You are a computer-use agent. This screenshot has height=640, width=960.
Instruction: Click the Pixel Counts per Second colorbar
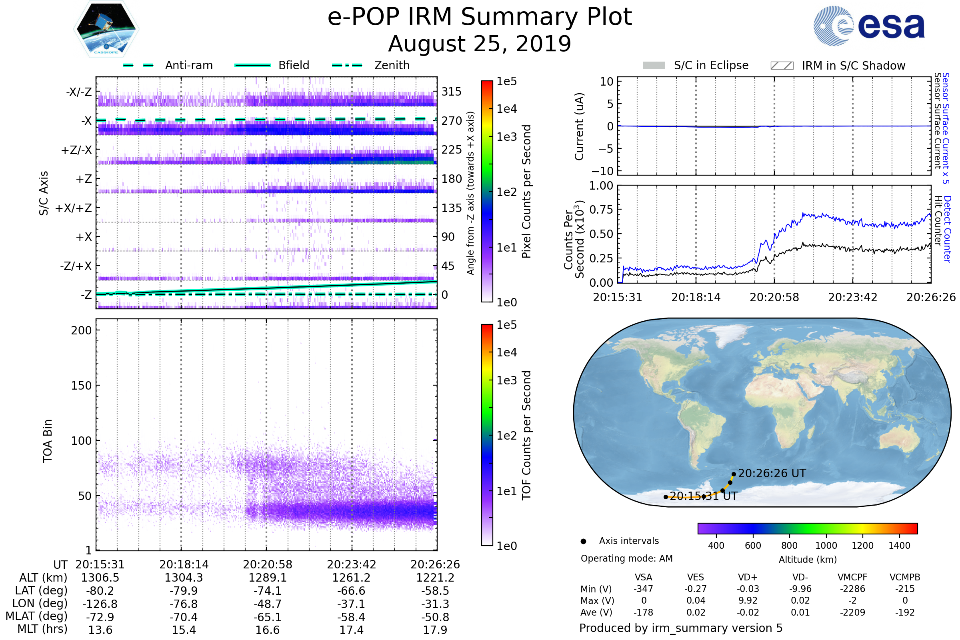click(487, 192)
